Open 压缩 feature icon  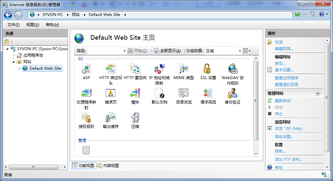(x=135, y=118)
